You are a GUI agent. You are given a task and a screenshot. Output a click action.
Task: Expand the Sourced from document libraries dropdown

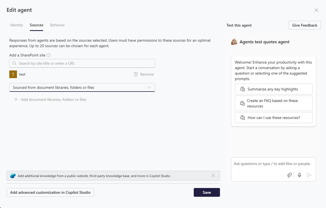pyautogui.click(x=82, y=87)
